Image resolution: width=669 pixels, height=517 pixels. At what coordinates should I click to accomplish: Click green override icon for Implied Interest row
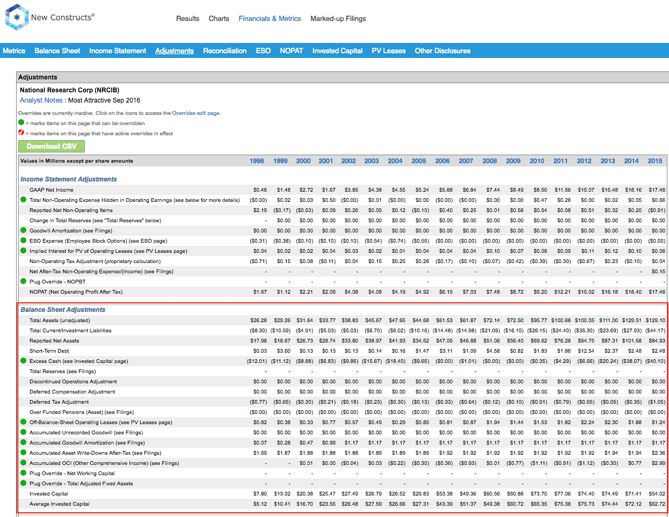(x=23, y=251)
